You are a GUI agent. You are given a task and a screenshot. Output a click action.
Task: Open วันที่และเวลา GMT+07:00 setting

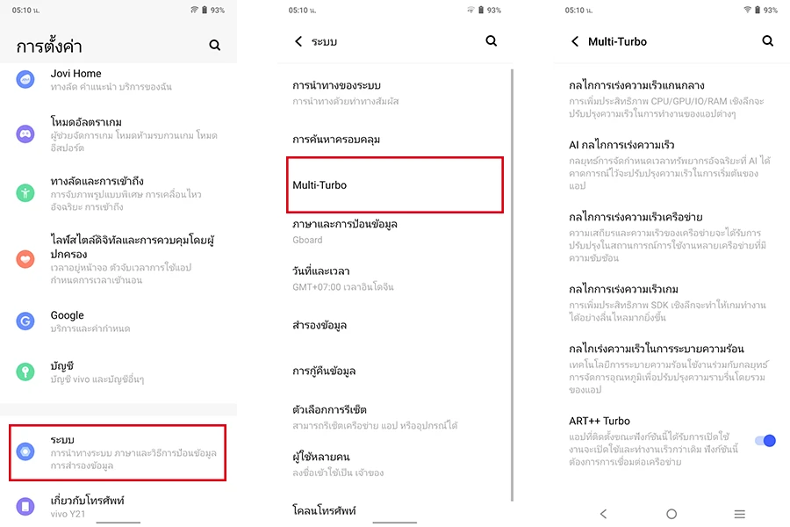pos(395,278)
